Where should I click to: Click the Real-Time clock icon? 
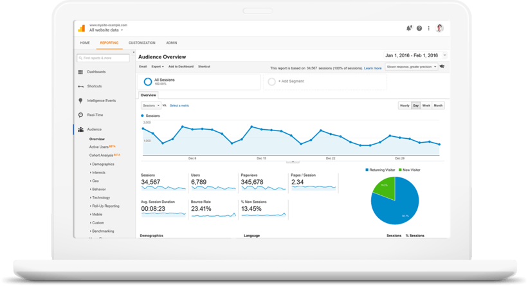pyautogui.click(x=80, y=115)
